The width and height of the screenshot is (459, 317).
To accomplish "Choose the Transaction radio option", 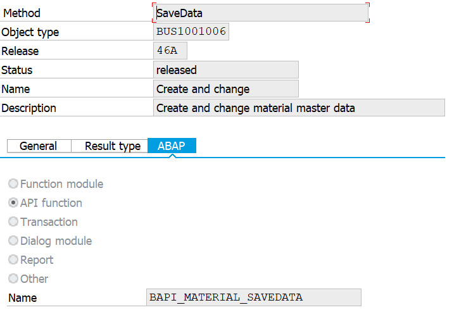I will pos(13,221).
